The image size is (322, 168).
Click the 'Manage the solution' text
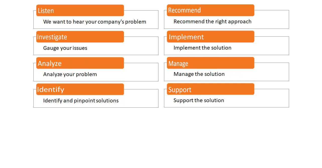199,74
